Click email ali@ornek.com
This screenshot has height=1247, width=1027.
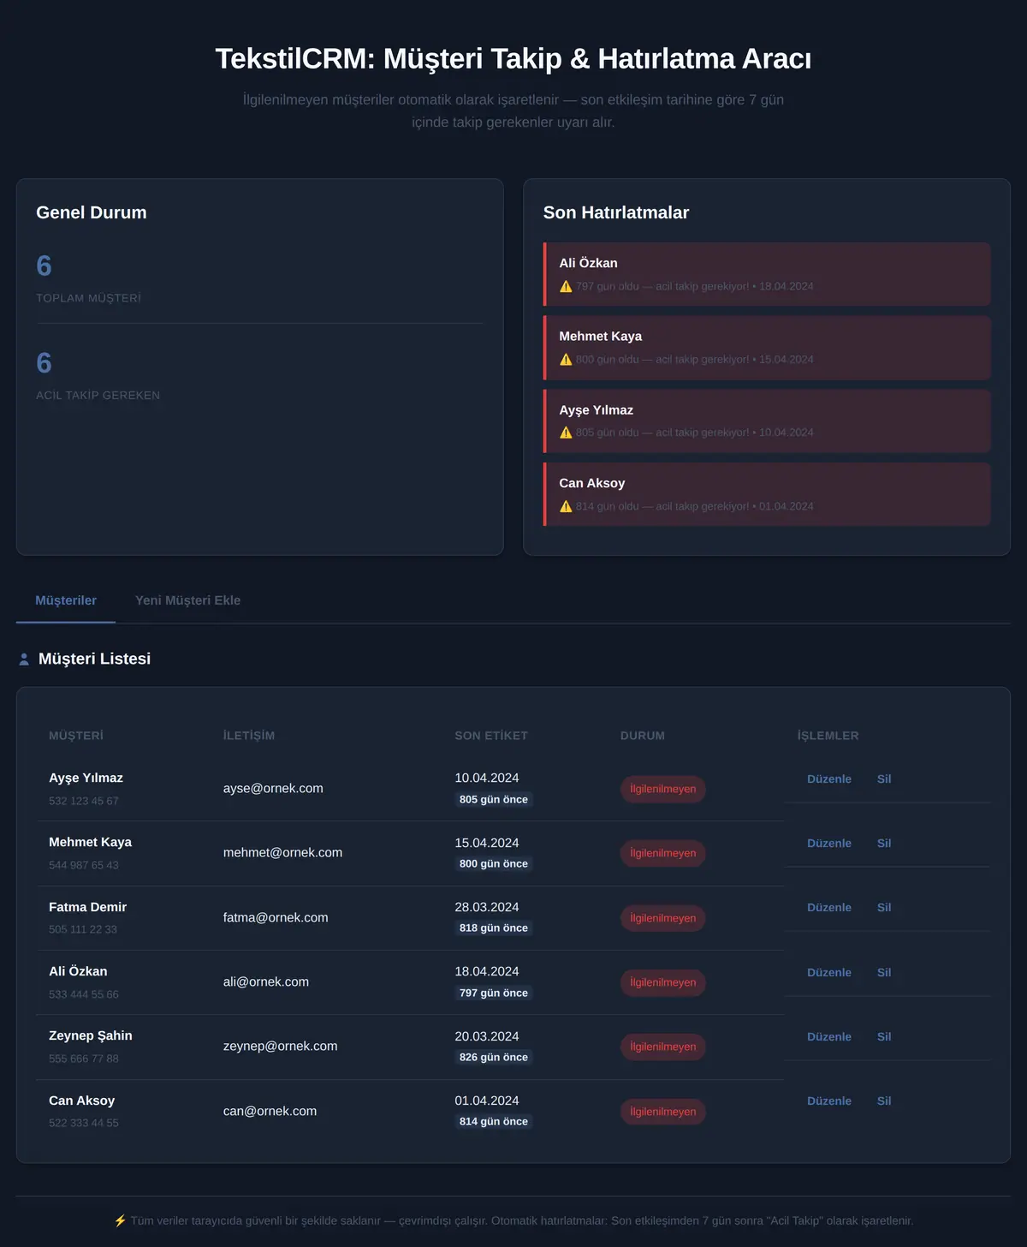click(x=266, y=982)
